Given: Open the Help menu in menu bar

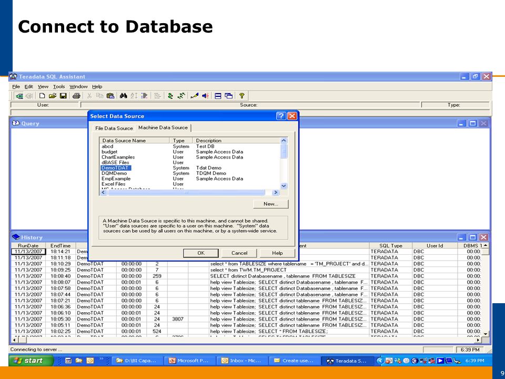Looking at the screenshot, I should pos(97,86).
